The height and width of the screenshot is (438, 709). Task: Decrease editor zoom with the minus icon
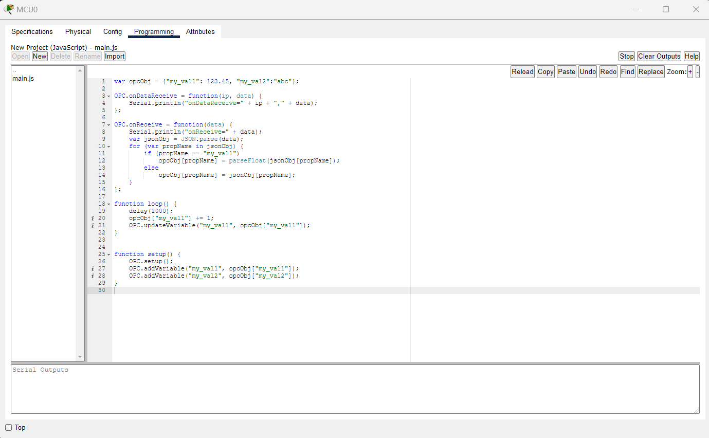pyautogui.click(x=698, y=71)
